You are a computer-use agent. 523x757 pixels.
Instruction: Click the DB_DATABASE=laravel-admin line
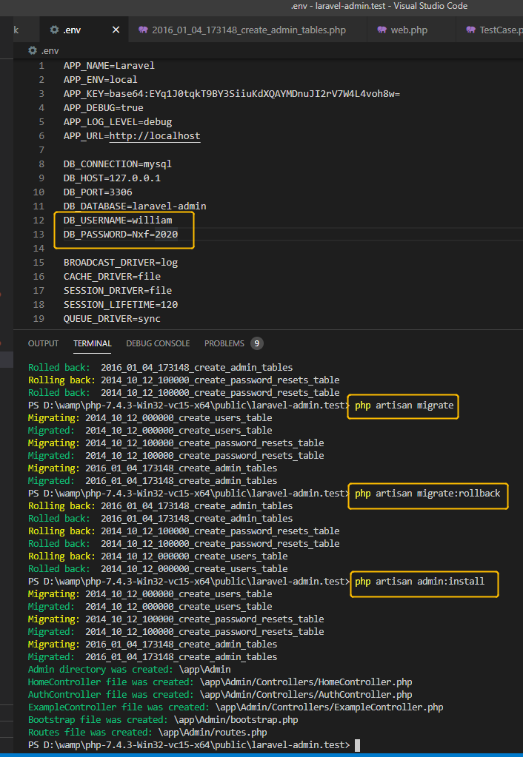click(x=135, y=206)
